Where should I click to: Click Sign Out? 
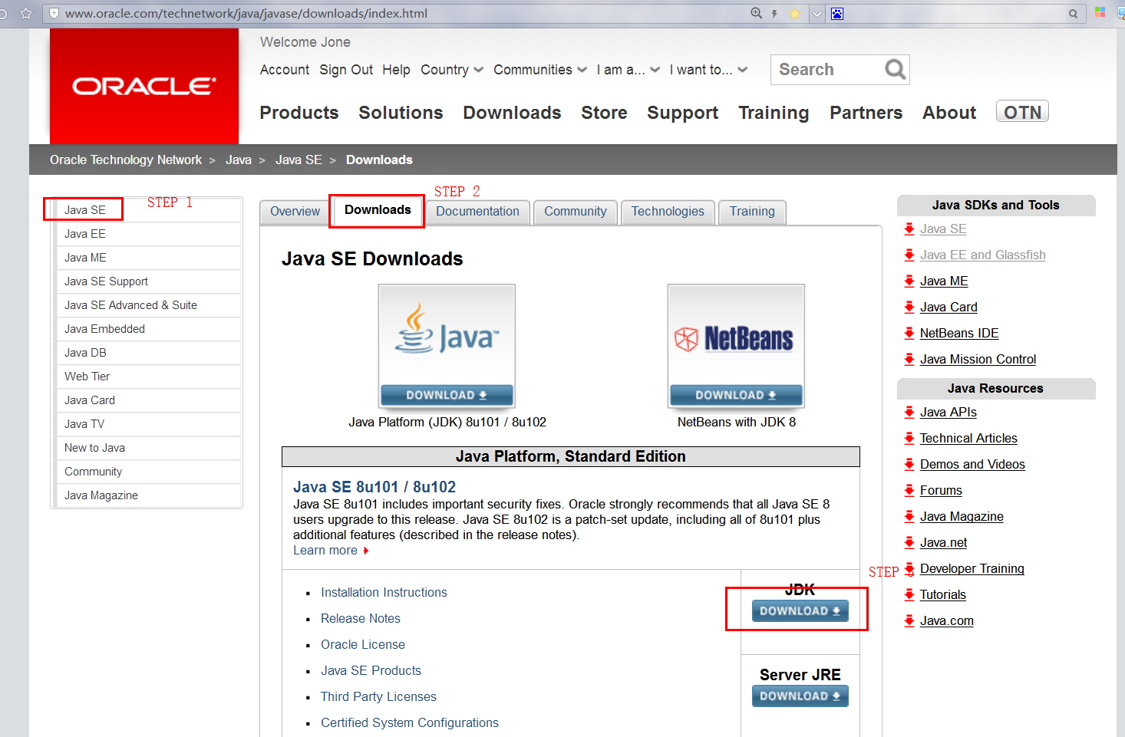pos(346,70)
